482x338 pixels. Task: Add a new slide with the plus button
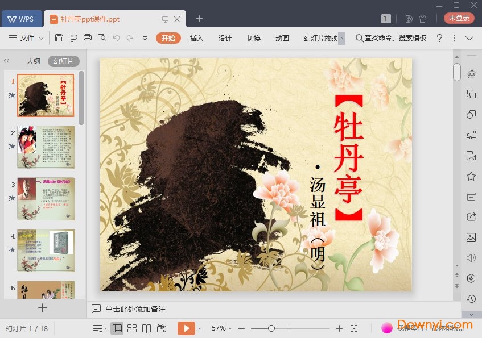point(43,308)
